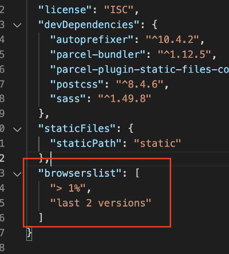Click the "staticPath" key
Viewport: 229px width, 254px height.
pos(86,143)
